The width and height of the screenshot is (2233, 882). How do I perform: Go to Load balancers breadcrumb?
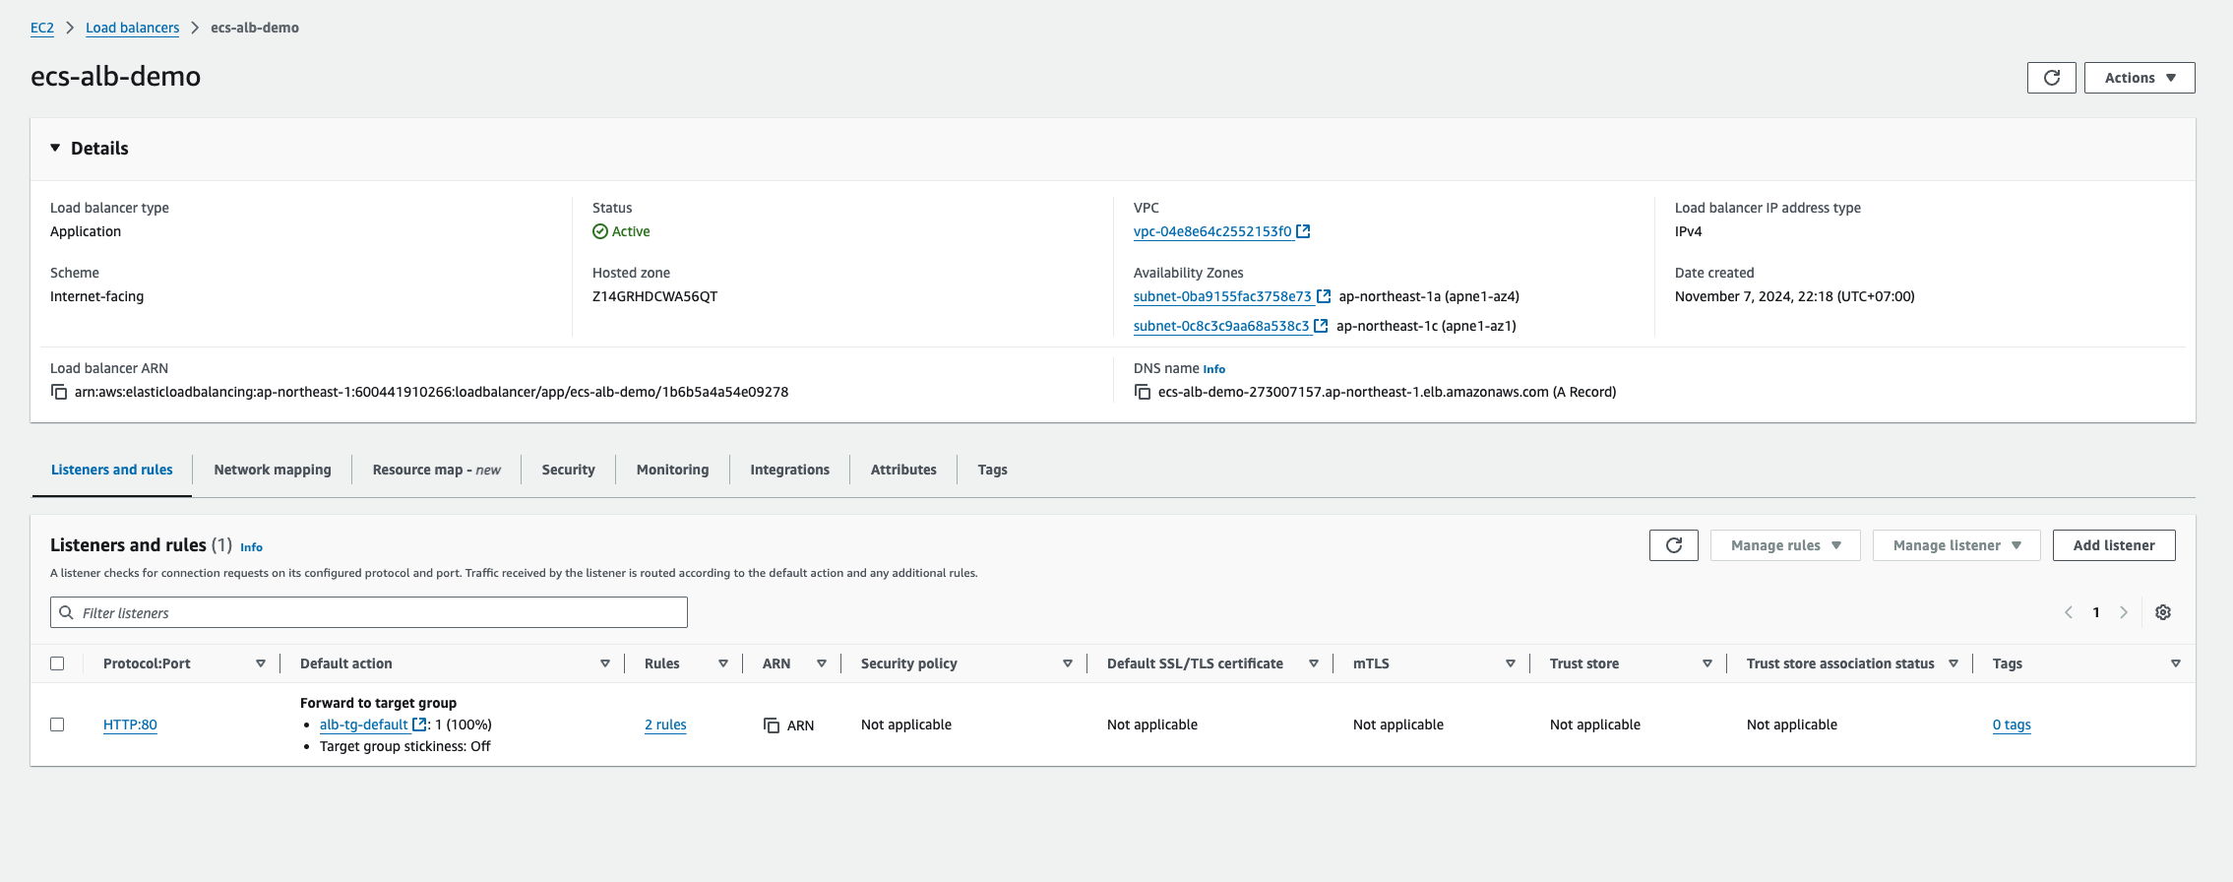tap(132, 28)
